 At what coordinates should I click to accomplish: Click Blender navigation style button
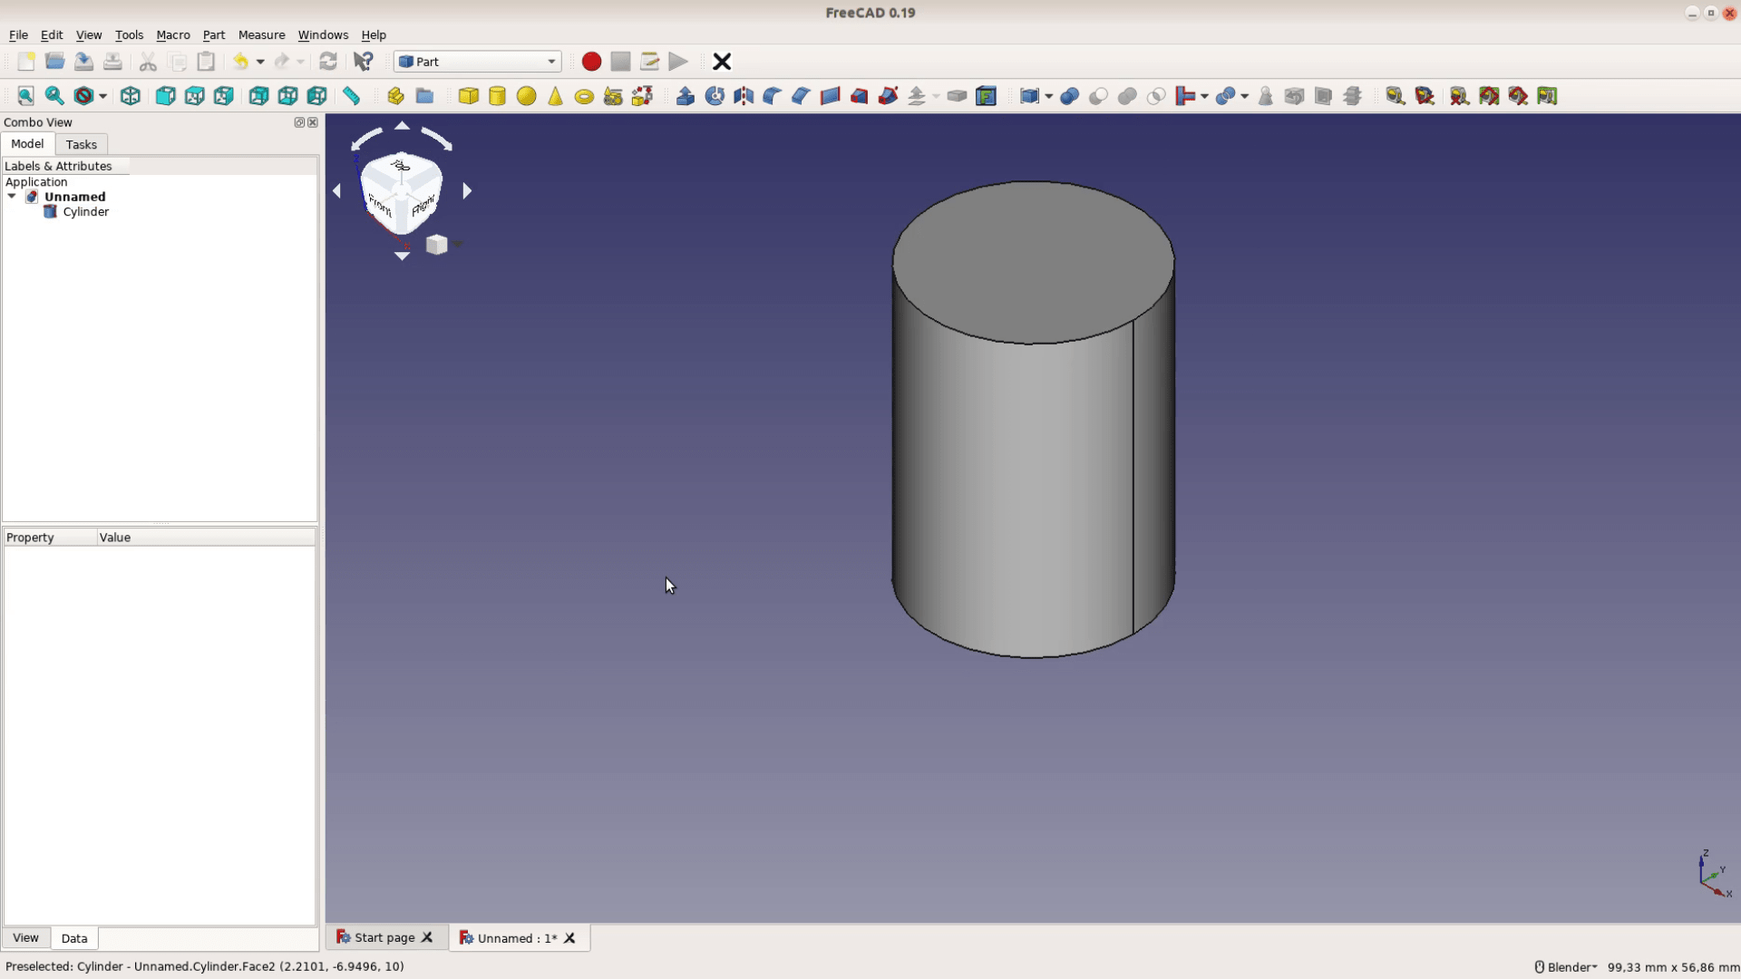click(1566, 967)
